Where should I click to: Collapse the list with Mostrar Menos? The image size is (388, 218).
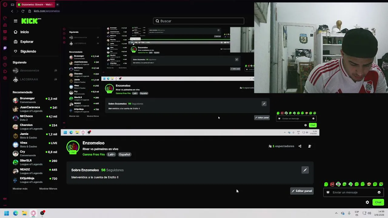[x=48, y=189]
